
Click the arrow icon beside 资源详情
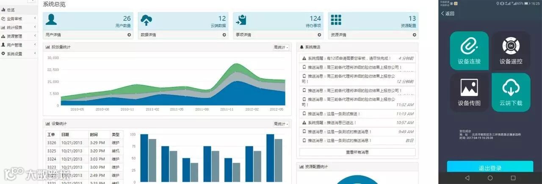(x=415, y=35)
